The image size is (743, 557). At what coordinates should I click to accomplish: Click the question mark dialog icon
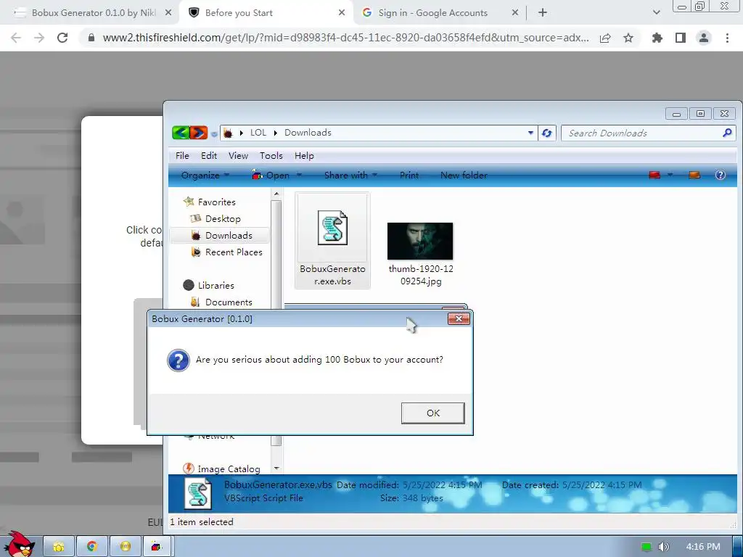(x=178, y=360)
